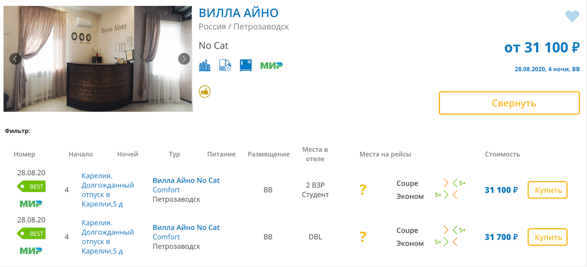Show the next hotel photo
Image resolution: width=587 pixels, height=267 pixels.
point(184,59)
